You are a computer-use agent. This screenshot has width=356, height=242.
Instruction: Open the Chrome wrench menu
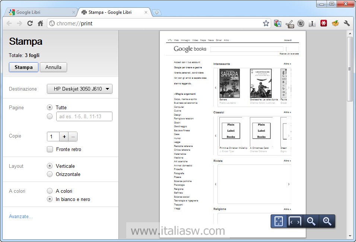click(x=347, y=23)
